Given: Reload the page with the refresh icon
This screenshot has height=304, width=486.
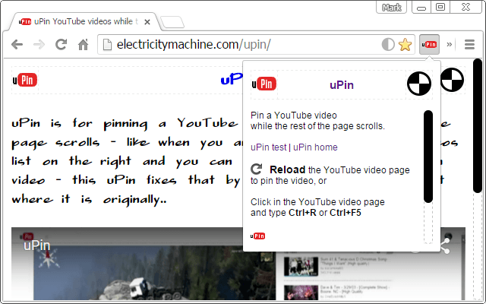Looking at the screenshot, I should (x=61, y=45).
